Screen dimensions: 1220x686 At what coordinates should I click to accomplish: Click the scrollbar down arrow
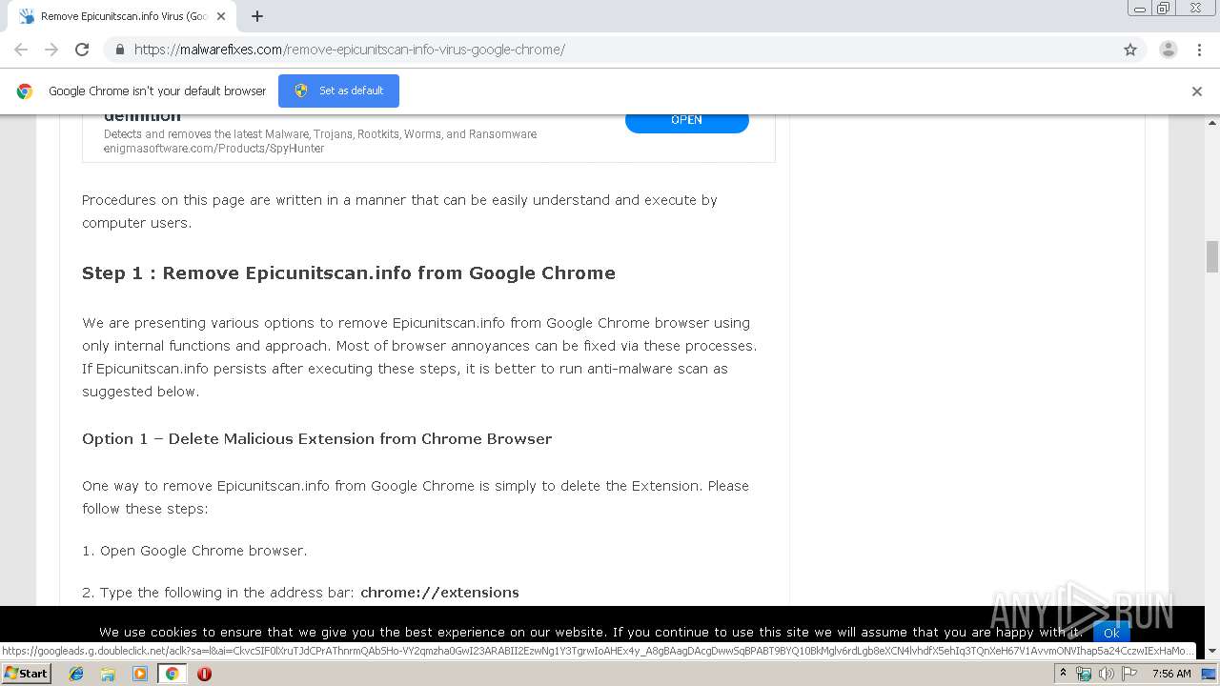[x=1212, y=651]
